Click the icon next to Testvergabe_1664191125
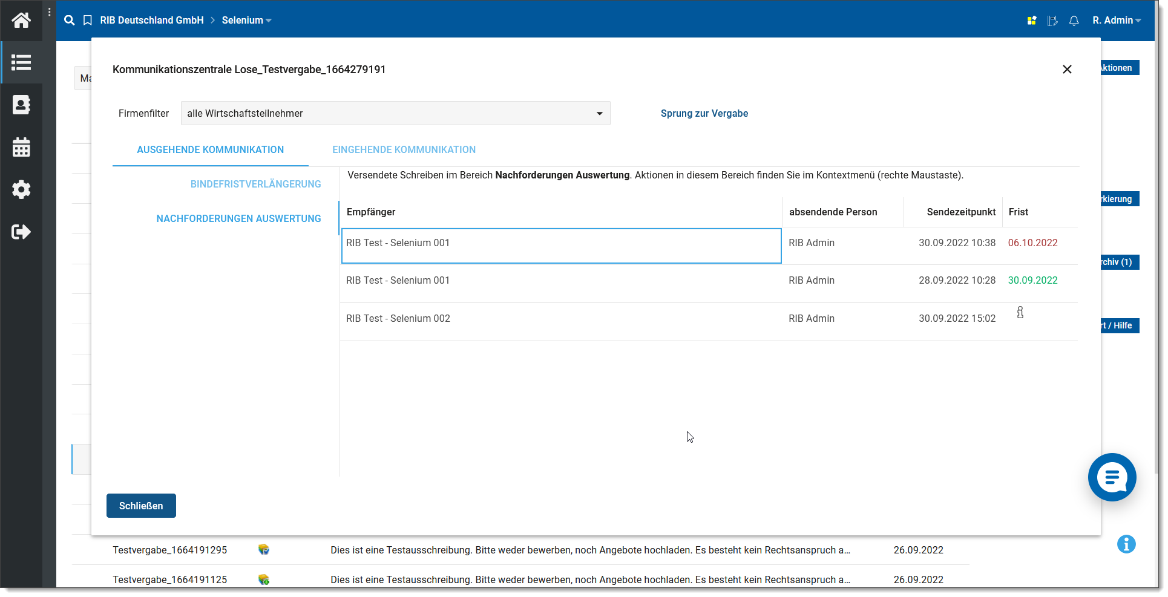 point(264,579)
